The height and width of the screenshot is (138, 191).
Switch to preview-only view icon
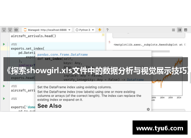pyautogui.click(x=186, y=30)
